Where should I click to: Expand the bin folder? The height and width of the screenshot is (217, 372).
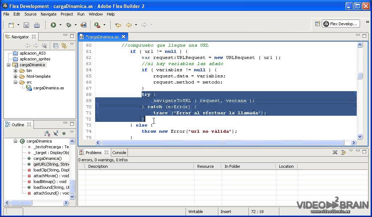(x=15, y=71)
